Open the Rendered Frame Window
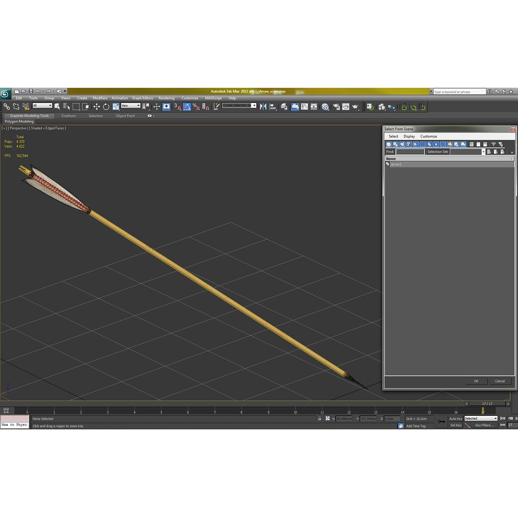518x518 pixels. click(345, 106)
